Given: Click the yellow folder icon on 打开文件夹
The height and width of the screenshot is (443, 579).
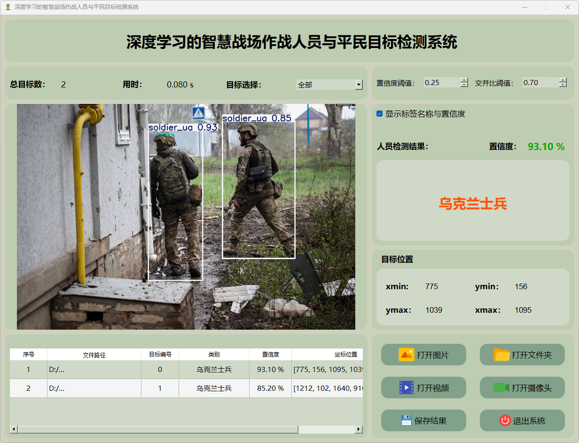Looking at the screenshot, I should [x=501, y=355].
